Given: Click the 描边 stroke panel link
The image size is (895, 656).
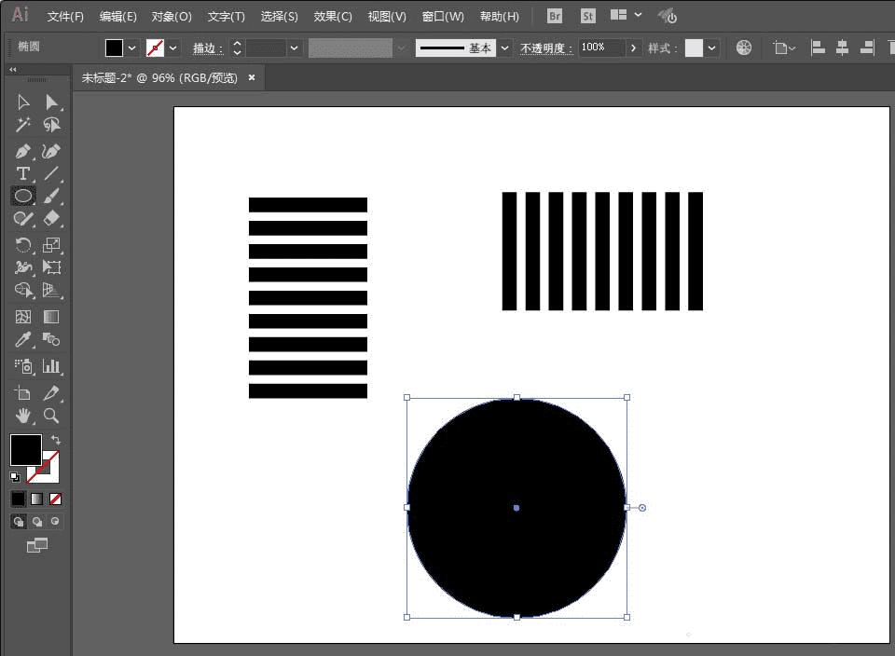Looking at the screenshot, I should [207, 48].
